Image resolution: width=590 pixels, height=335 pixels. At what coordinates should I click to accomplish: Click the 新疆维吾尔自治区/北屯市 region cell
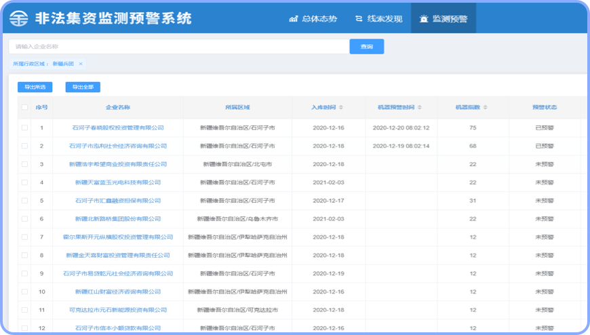(x=237, y=164)
